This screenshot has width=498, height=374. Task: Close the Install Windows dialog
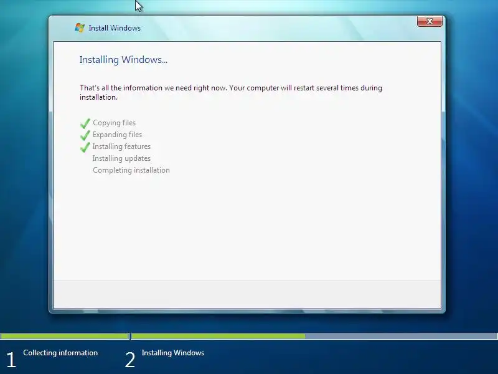pos(430,21)
